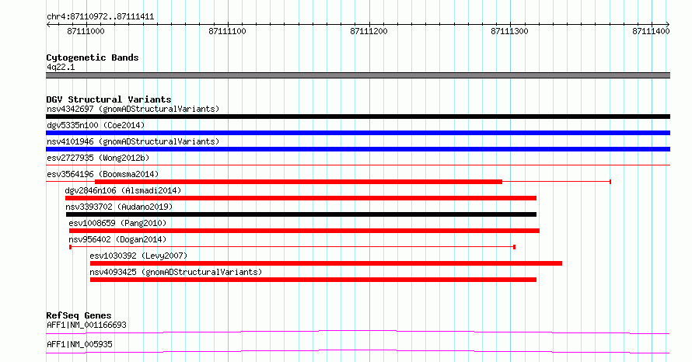Select the dgv5335n100 (Coe2014) label

click(x=96, y=125)
